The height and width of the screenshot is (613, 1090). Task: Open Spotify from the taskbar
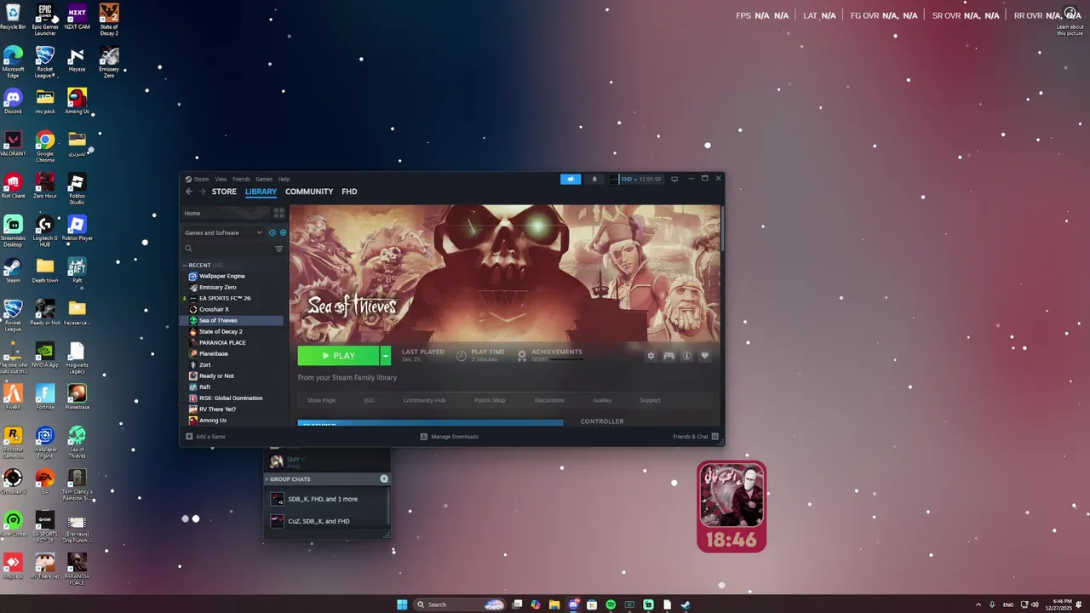click(611, 604)
